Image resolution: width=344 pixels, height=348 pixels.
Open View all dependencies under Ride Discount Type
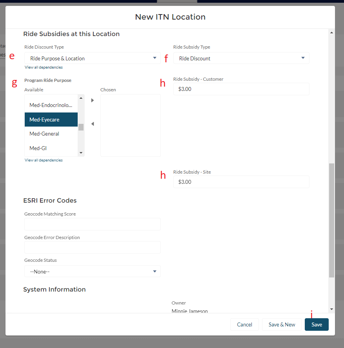(x=44, y=67)
